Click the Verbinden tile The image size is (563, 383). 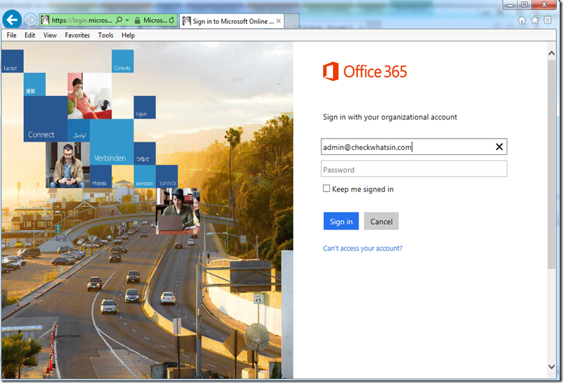(111, 142)
